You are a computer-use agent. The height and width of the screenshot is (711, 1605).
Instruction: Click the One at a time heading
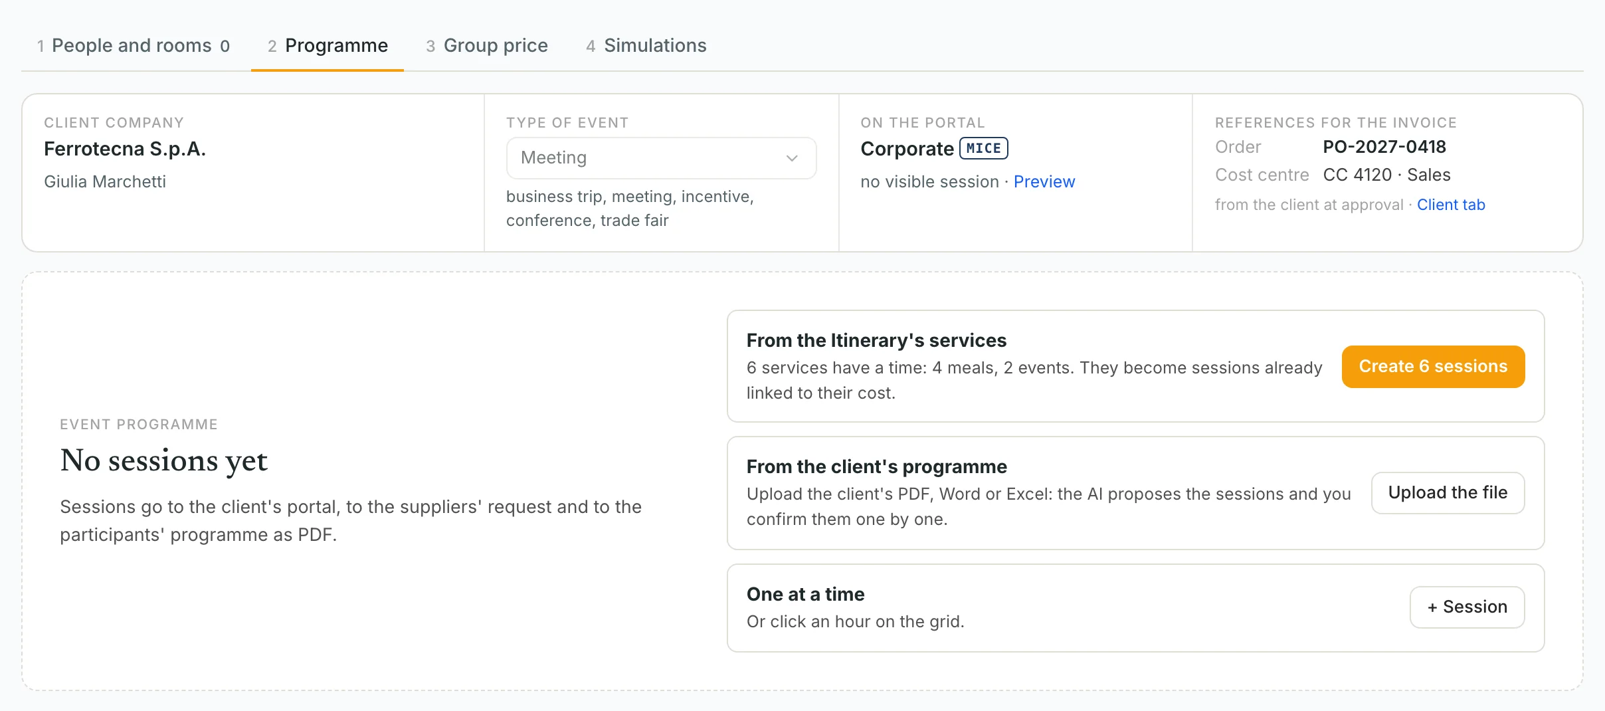[805, 594]
